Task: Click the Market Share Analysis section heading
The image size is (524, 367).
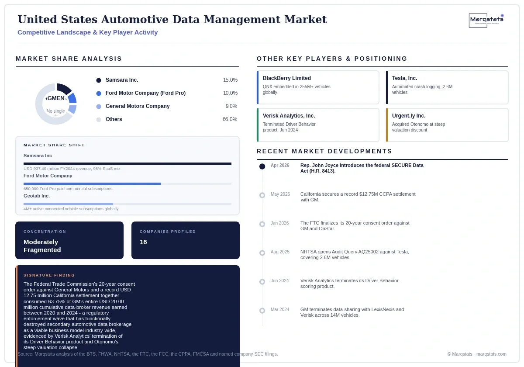Action: tap(69, 59)
